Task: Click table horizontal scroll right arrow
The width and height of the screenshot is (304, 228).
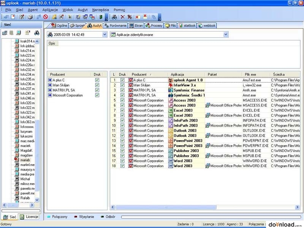Action: 297,207
